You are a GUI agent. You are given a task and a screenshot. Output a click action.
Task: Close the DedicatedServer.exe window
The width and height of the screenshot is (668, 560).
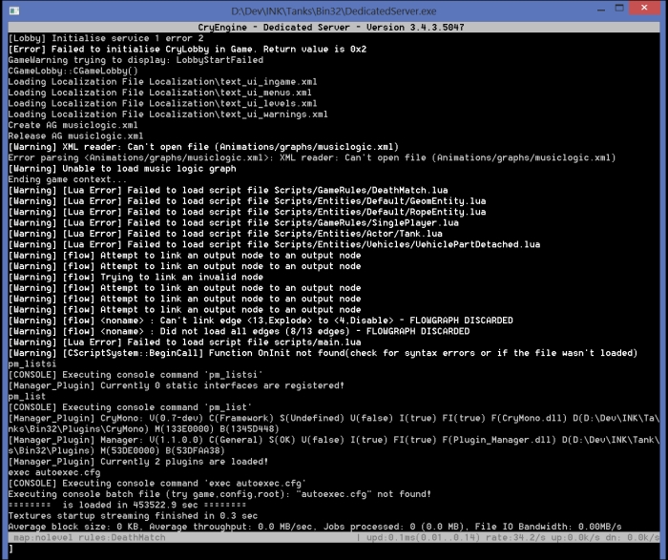[x=644, y=8]
